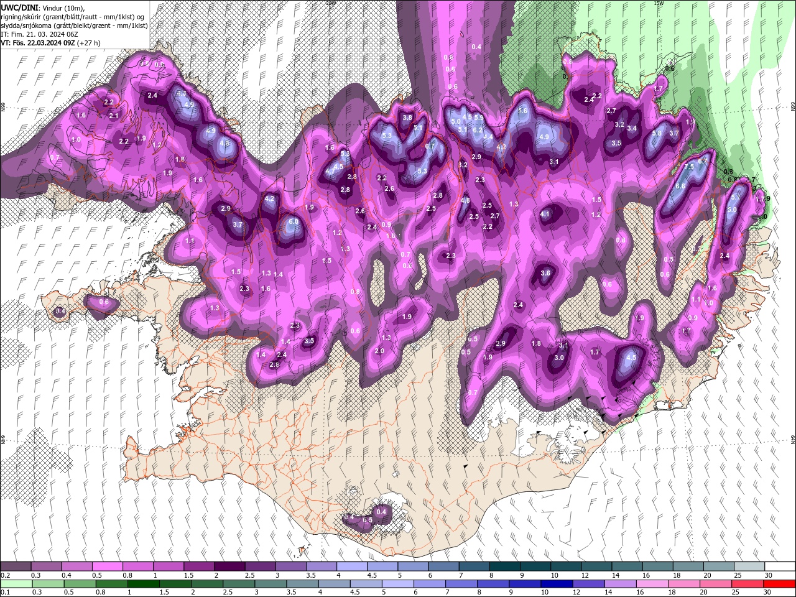This screenshot has width=796, height=597.
Task: Click the '7.5' precipitation value on map
Action: pyautogui.click(x=688, y=167)
